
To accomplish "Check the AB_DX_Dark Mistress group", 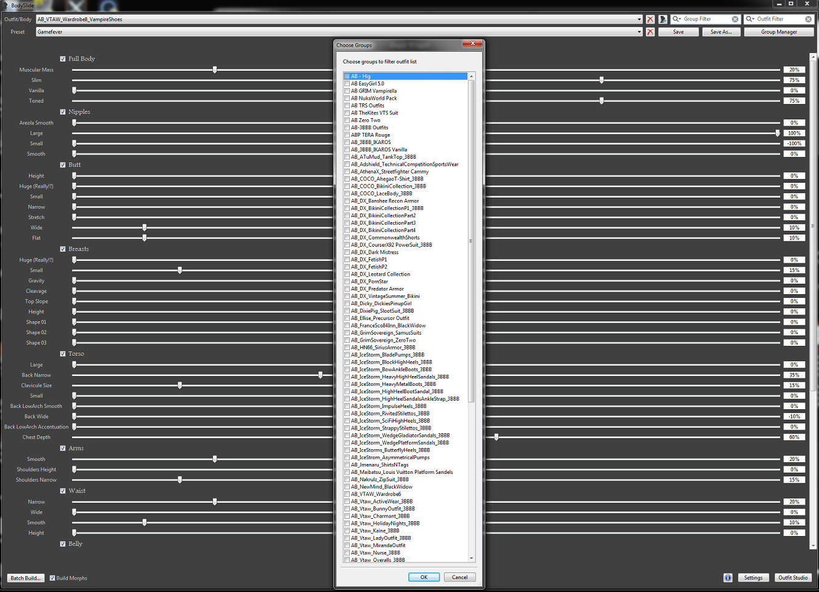I will pyautogui.click(x=347, y=252).
